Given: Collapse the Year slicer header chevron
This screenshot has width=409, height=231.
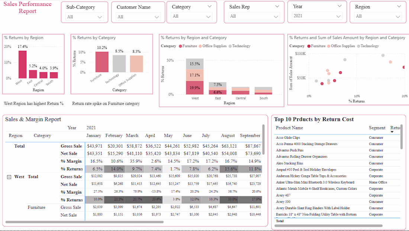Looking at the screenshot, I should 339,6.
